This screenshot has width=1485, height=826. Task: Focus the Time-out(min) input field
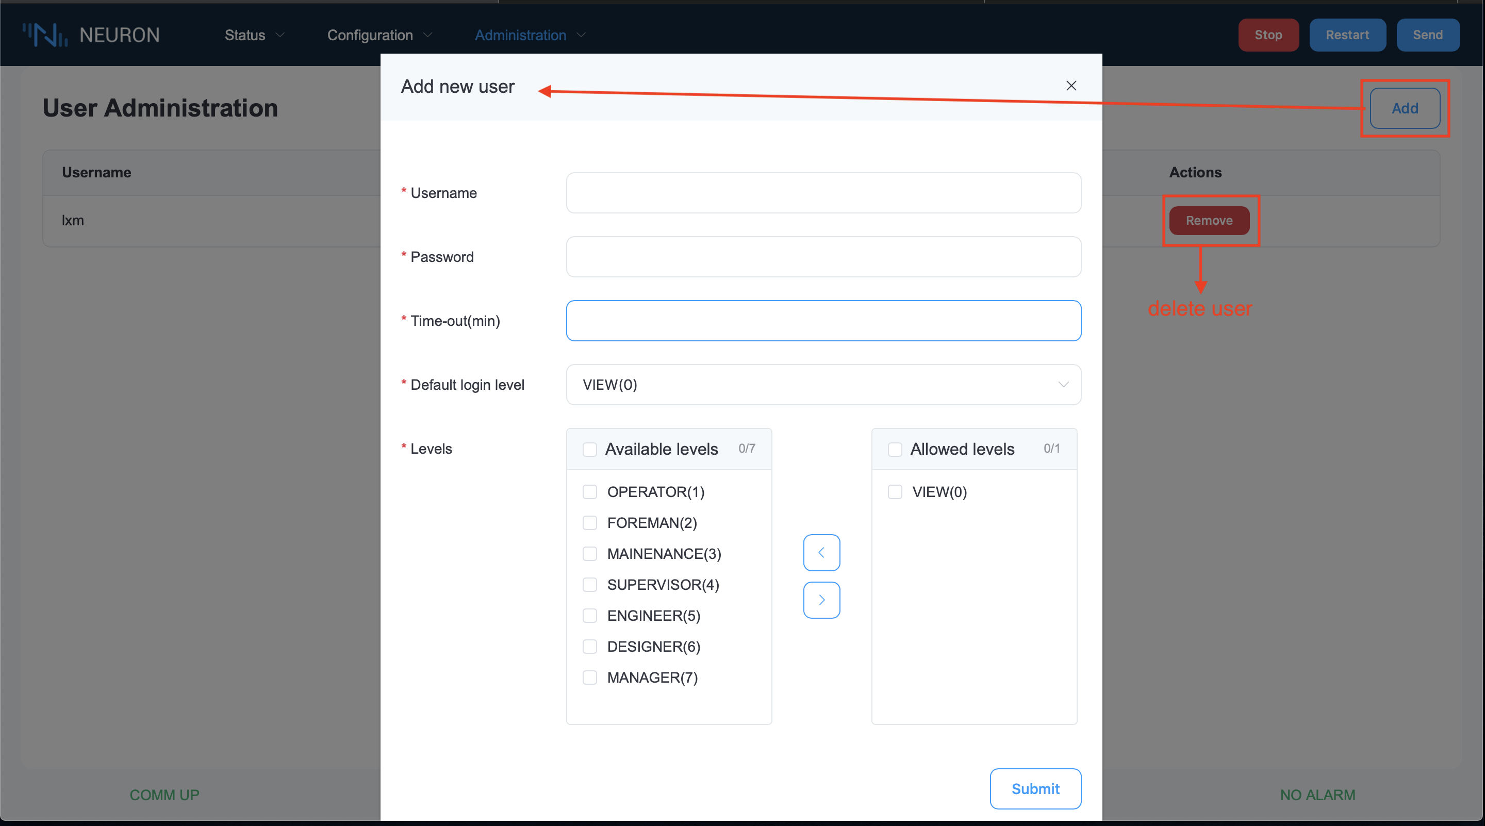point(823,321)
